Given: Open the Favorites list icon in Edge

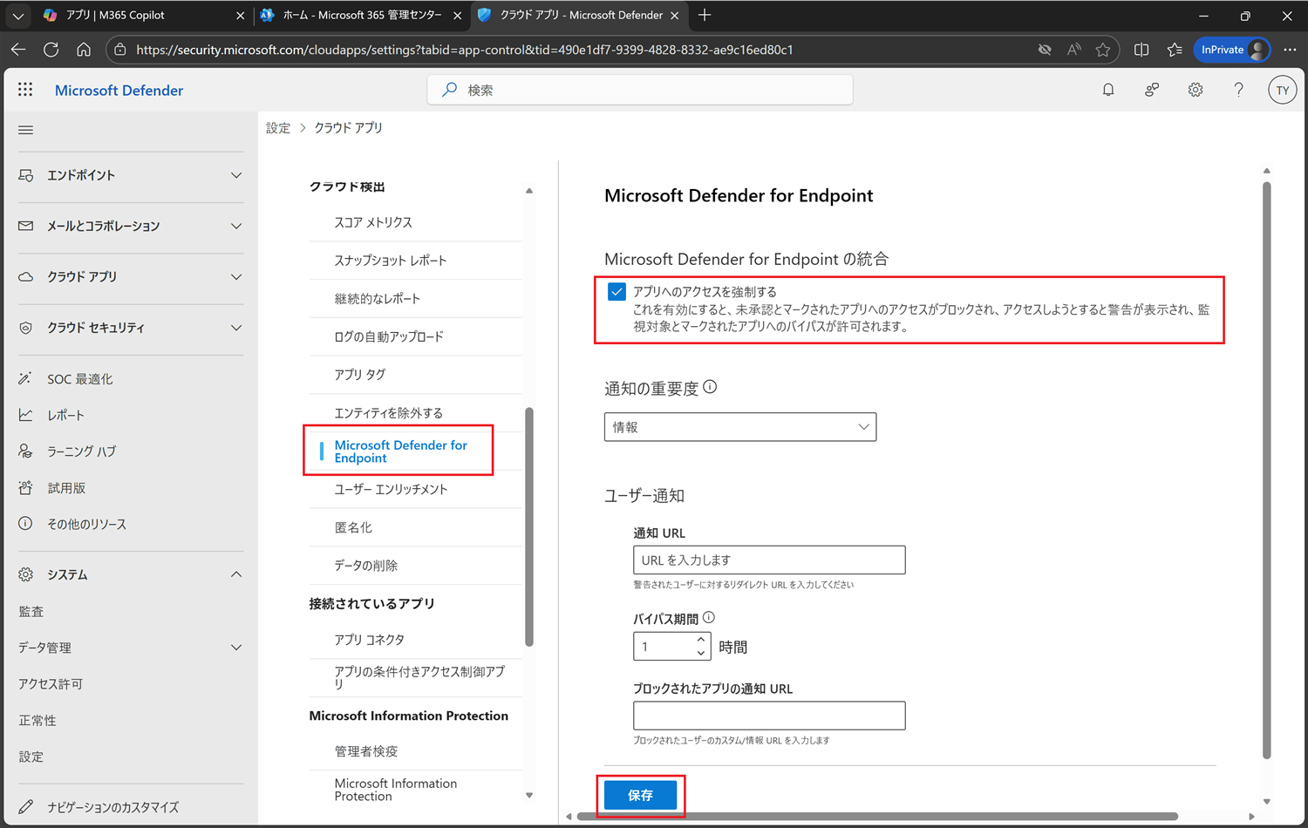Looking at the screenshot, I should point(1175,50).
